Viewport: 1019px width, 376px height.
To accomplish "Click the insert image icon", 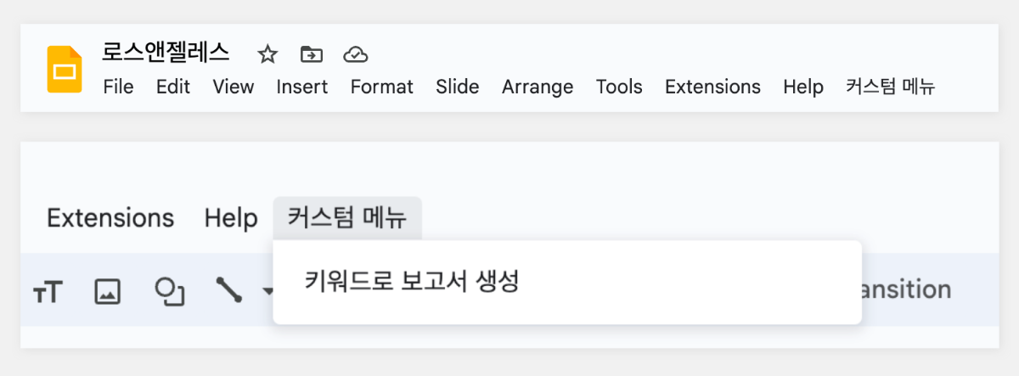I will [107, 292].
